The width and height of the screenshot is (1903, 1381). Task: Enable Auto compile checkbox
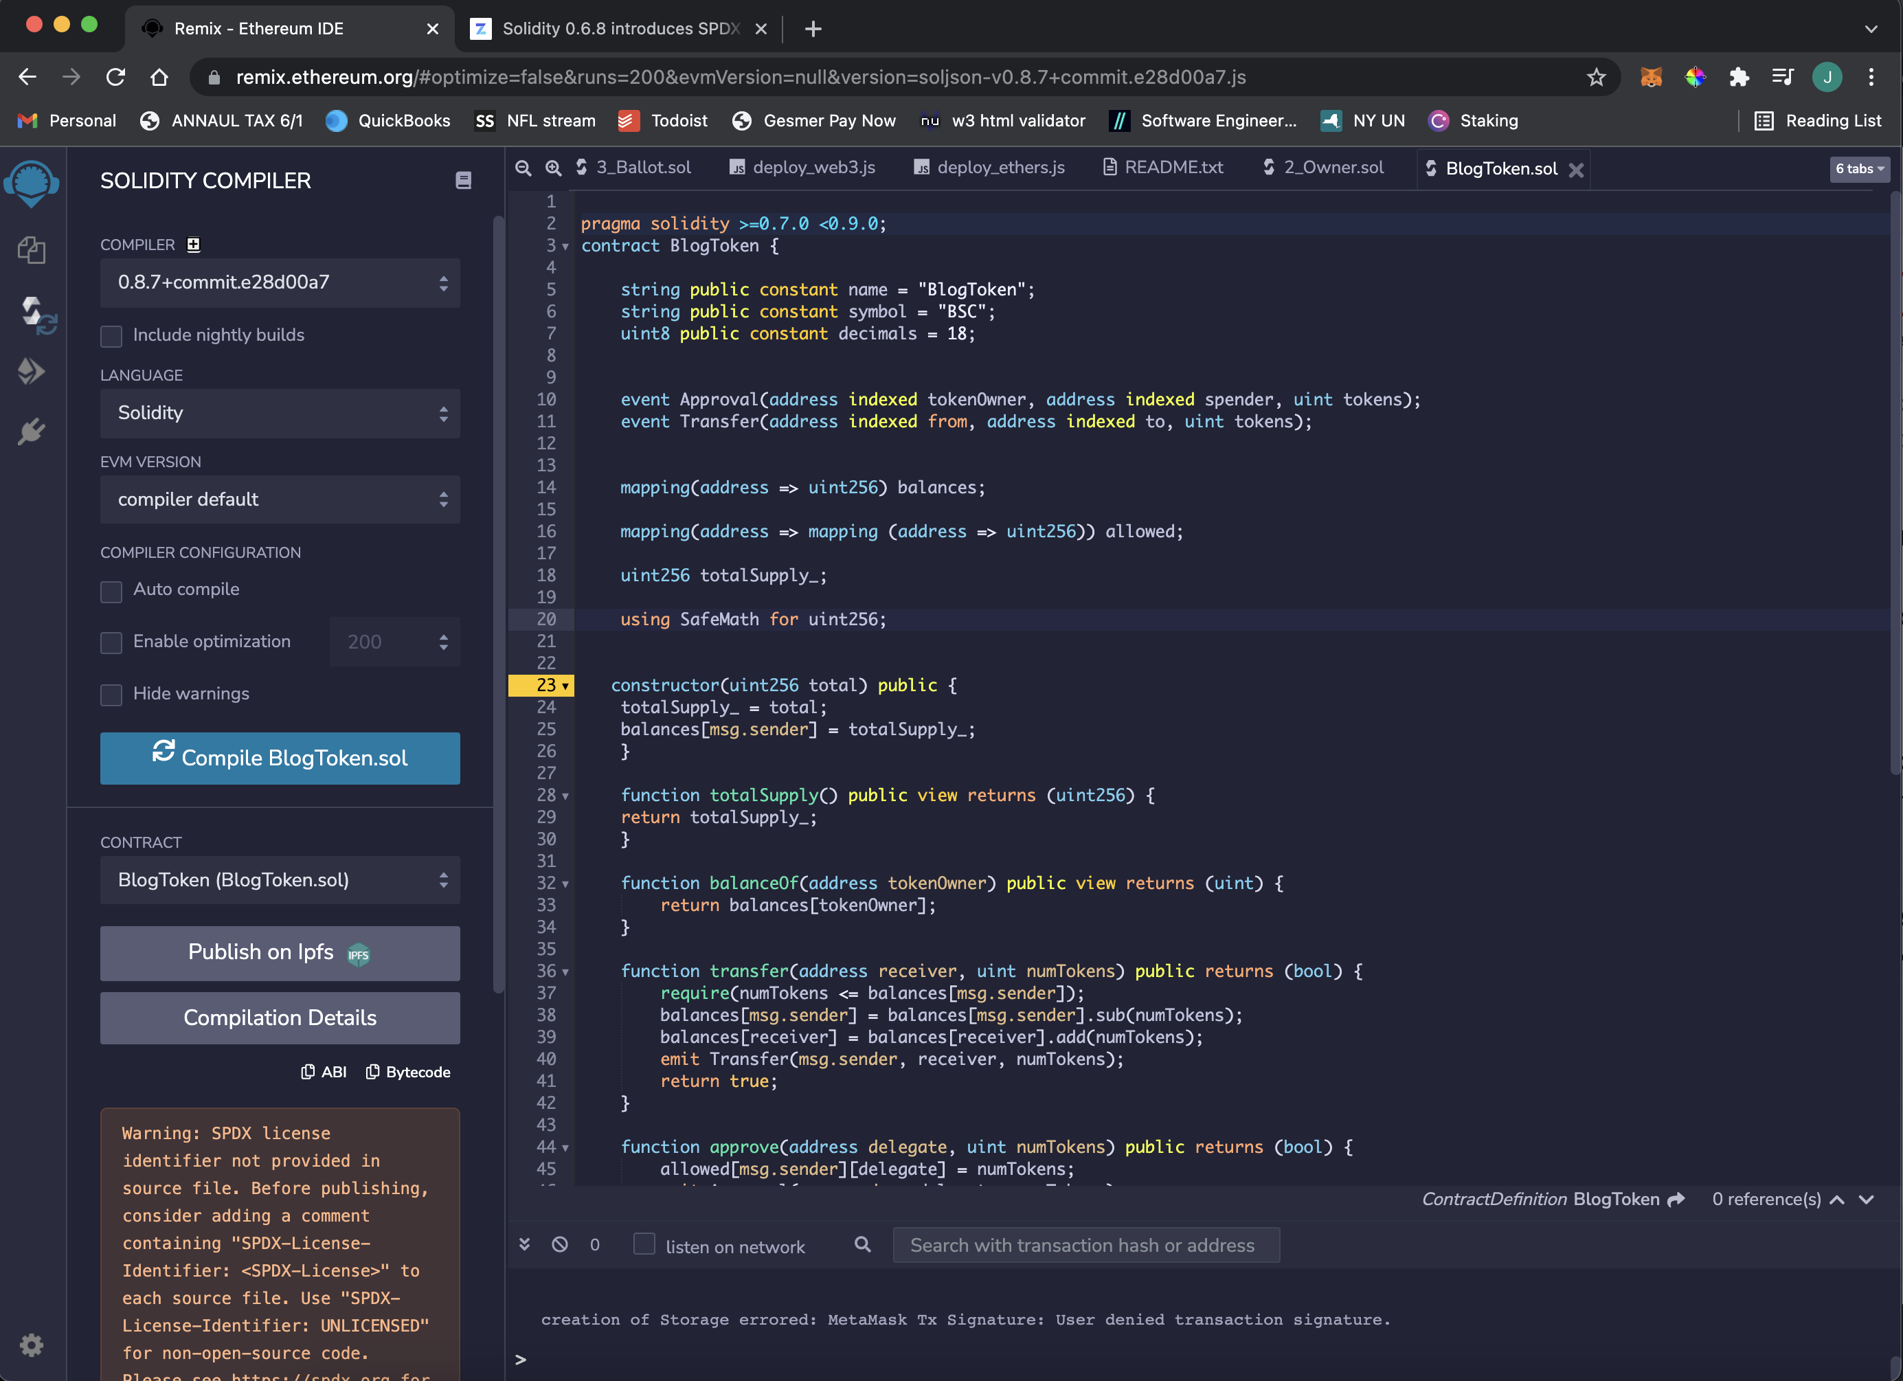click(x=111, y=591)
